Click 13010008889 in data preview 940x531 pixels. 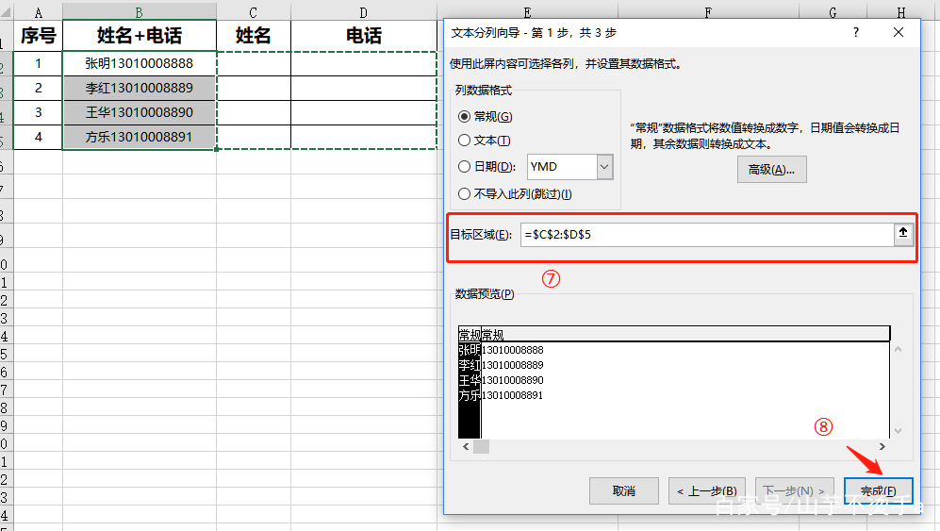pos(513,365)
